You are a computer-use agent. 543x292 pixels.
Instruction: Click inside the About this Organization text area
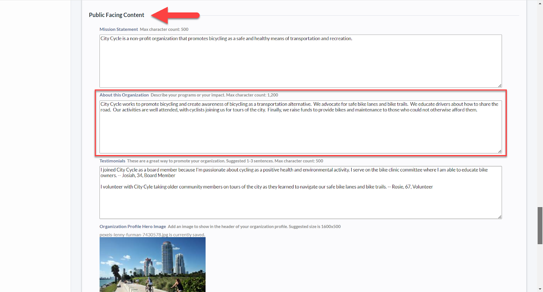[300, 127]
